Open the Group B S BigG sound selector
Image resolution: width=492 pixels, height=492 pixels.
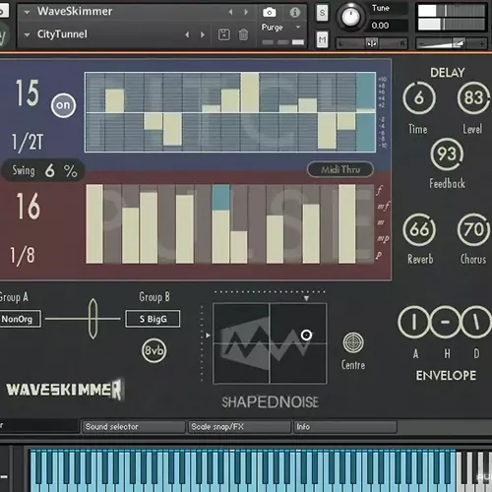[x=153, y=319]
